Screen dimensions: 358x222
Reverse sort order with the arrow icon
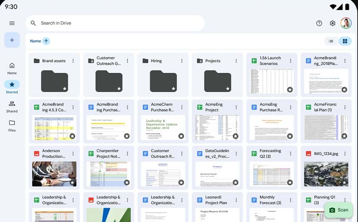(x=46, y=41)
